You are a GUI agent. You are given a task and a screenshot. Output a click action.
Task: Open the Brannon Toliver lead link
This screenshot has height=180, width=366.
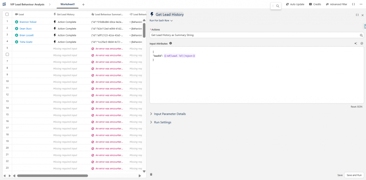click(28, 22)
